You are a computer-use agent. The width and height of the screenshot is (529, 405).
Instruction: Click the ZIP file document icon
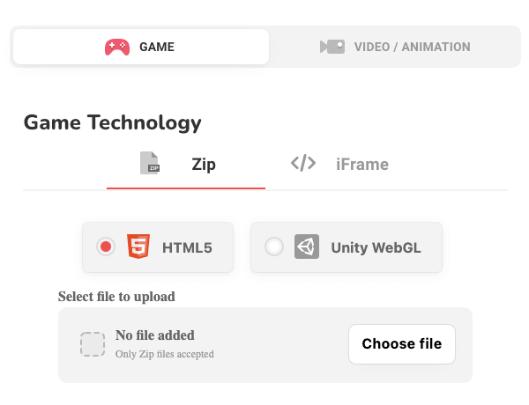tap(150, 163)
